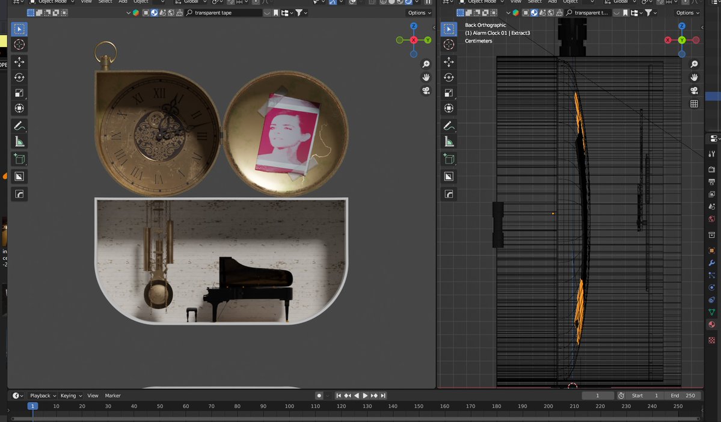Screen dimensions: 721x422
Task: Open the Options dropdown in right viewport
Action: 687,13
